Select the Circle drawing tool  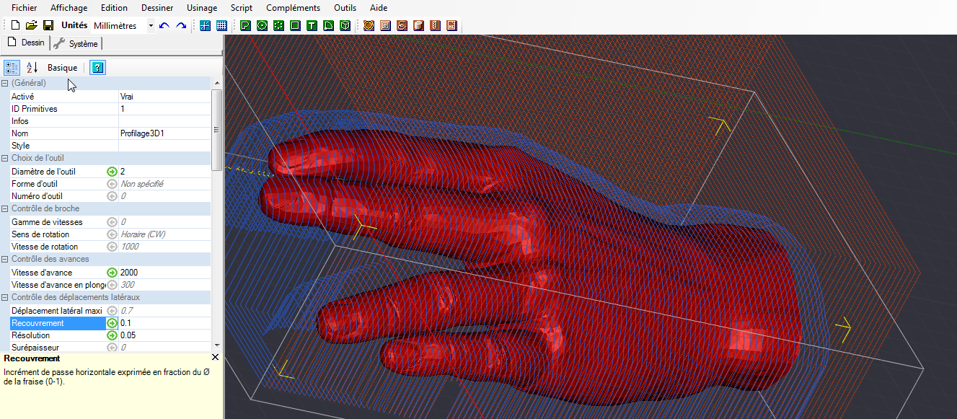262,25
